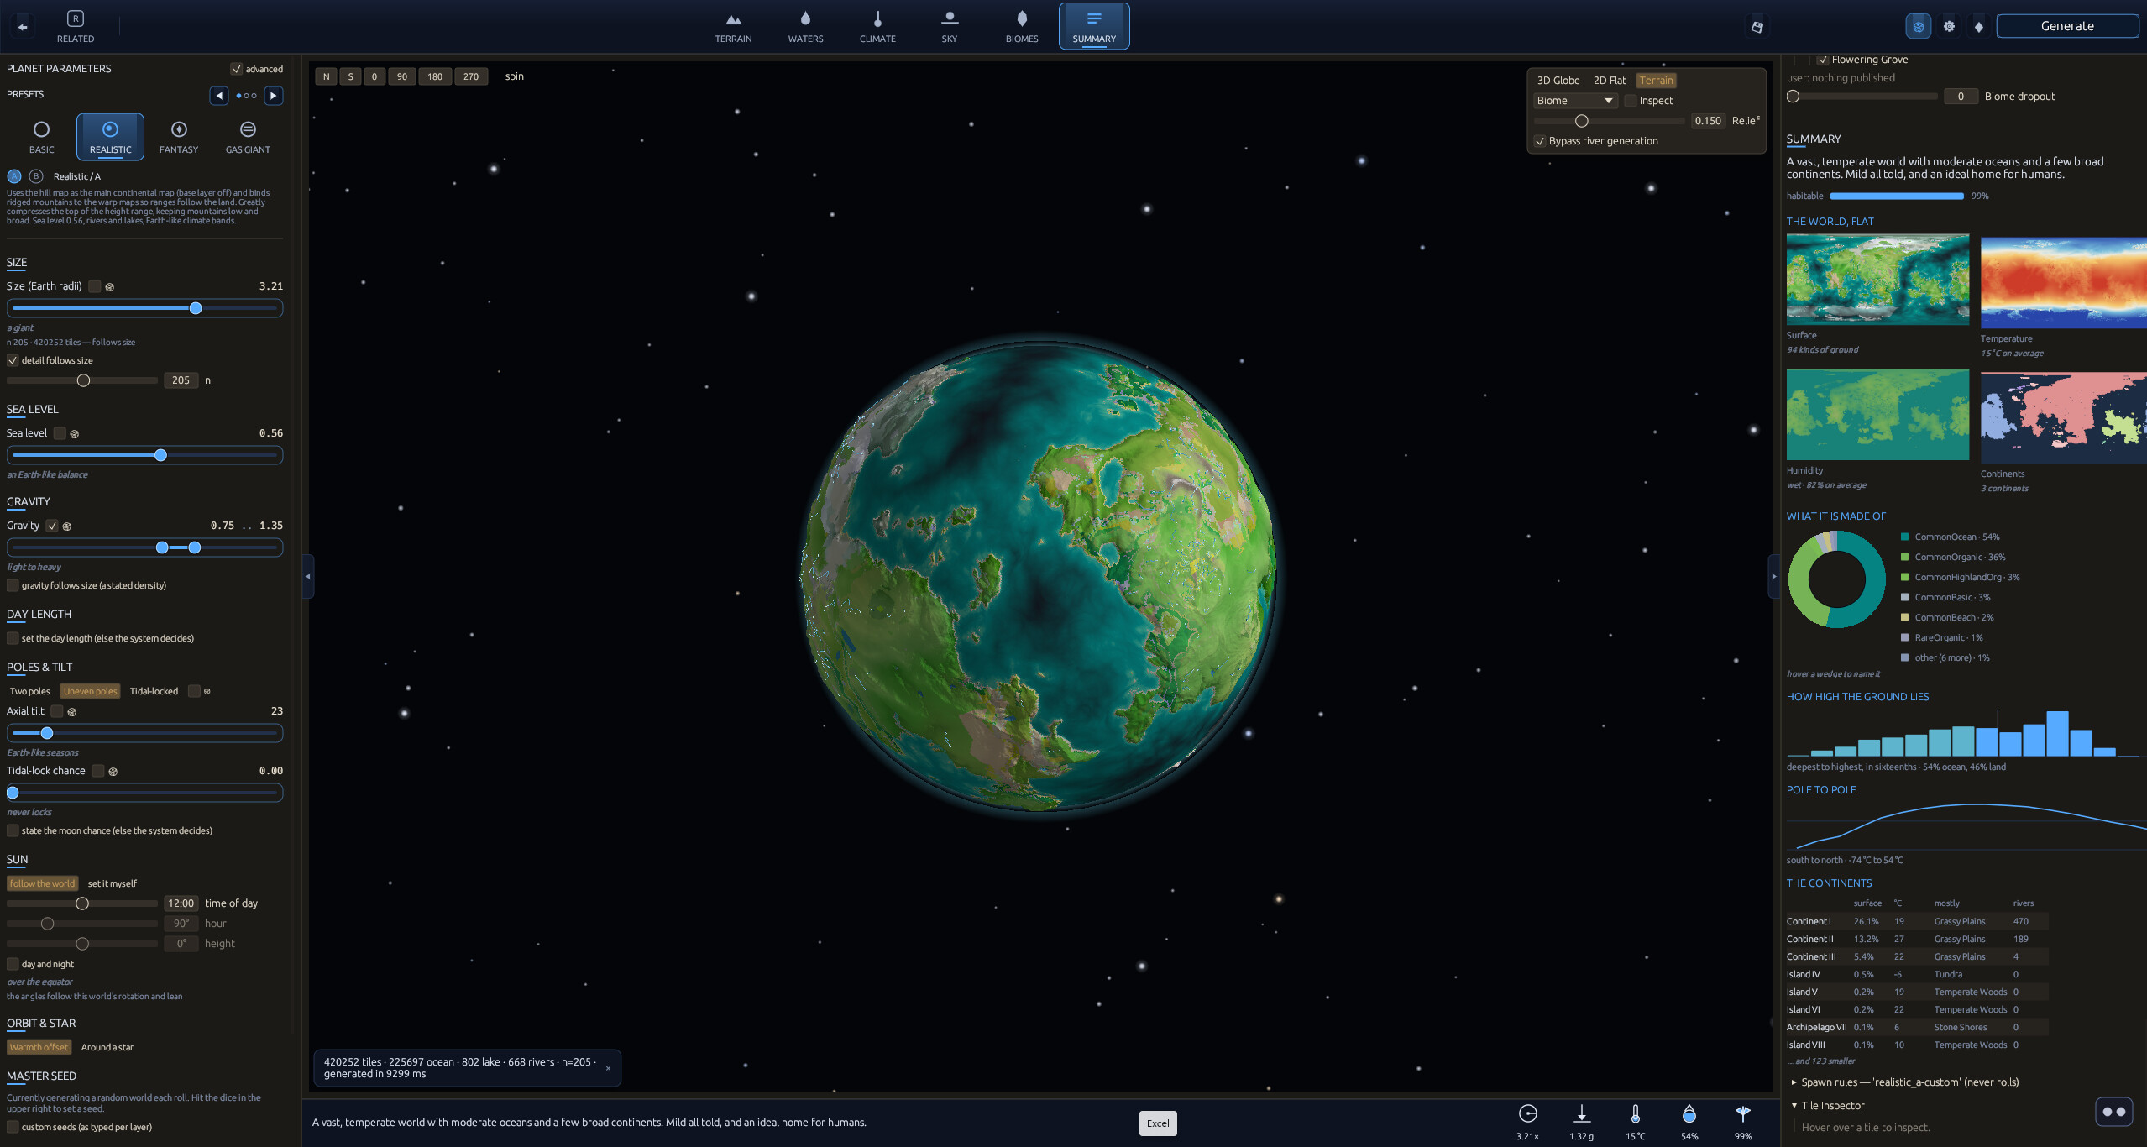The width and height of the screenshot is (2147, 1147).
Task: Enable day and night checkbox
Action: pyautogui.click(x=13, y=964)
